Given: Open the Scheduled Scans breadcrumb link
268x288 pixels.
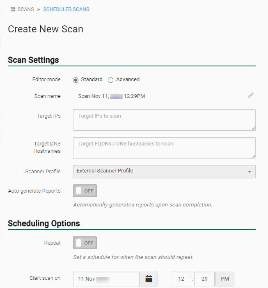Looking at the screenshot, I should pyautogui.click(x=66, y=9).
